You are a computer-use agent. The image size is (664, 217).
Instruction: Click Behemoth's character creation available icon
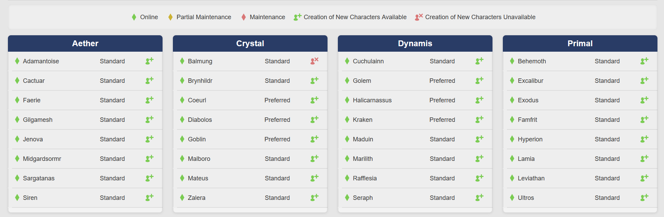coord(644,61)
